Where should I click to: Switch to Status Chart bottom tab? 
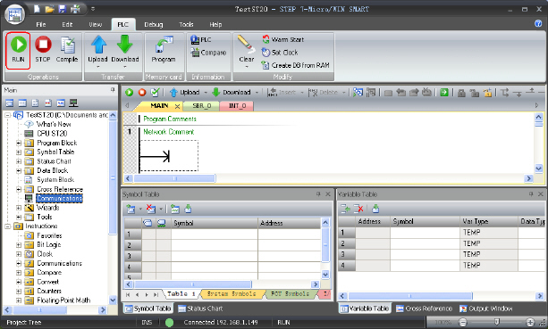(x=200, y=308)
